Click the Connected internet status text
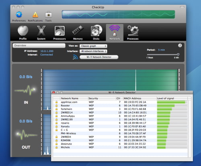Viewport: 201px width, 166px height. click(47, 55)
